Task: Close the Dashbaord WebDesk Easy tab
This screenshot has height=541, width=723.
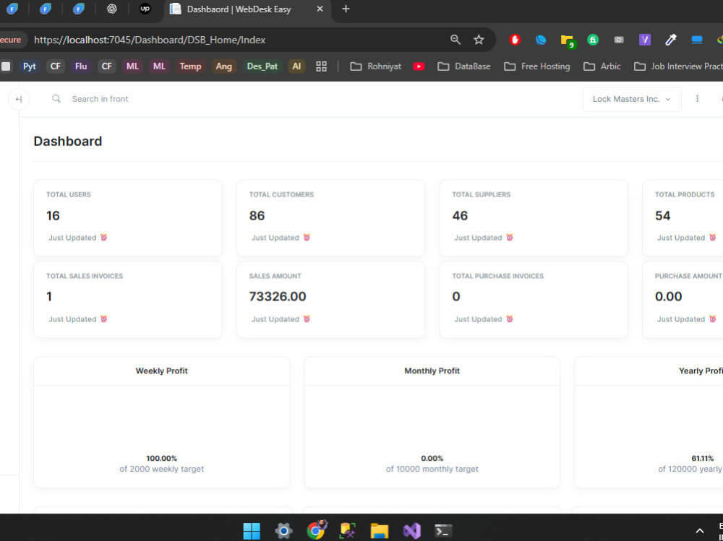Action: pos(320,9)
